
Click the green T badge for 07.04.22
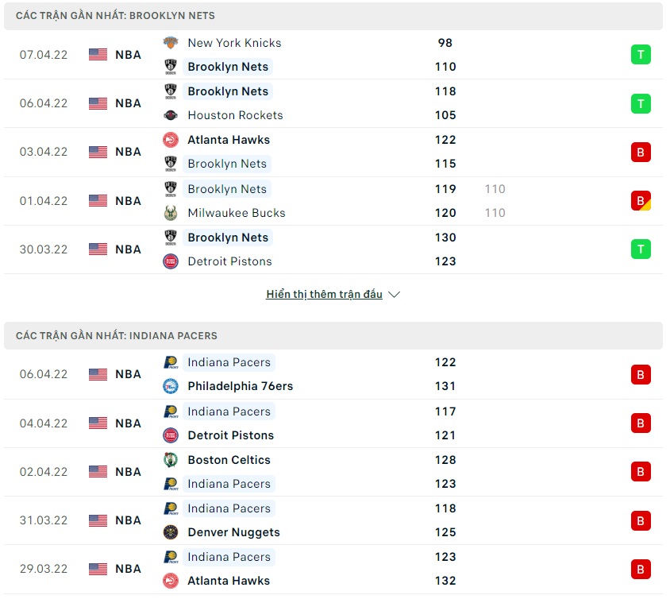[x=641, y=55]
